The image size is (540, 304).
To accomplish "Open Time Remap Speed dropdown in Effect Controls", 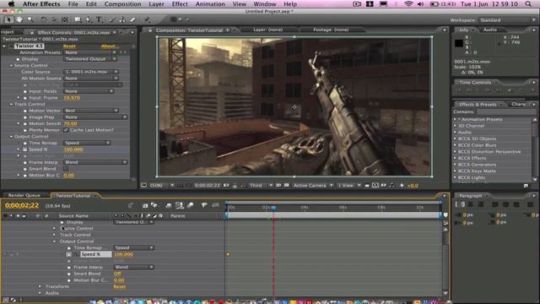I will (x=87, y=143).
